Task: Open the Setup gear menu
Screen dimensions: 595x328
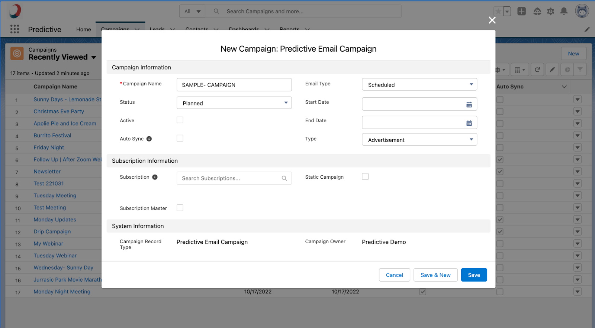Action: pos(550,12)
